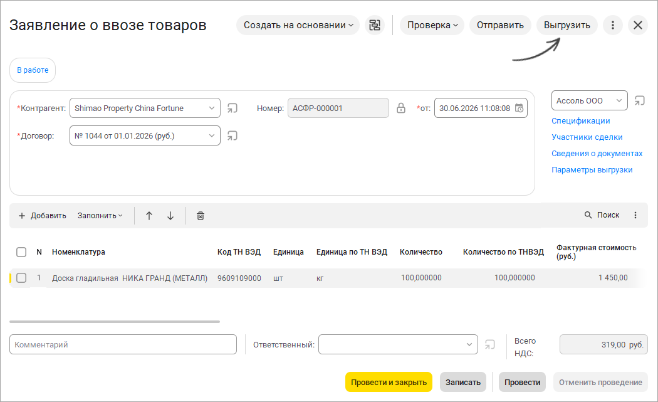Click the horizontal scrollbar under the table
658x402 pixels.
115,322
